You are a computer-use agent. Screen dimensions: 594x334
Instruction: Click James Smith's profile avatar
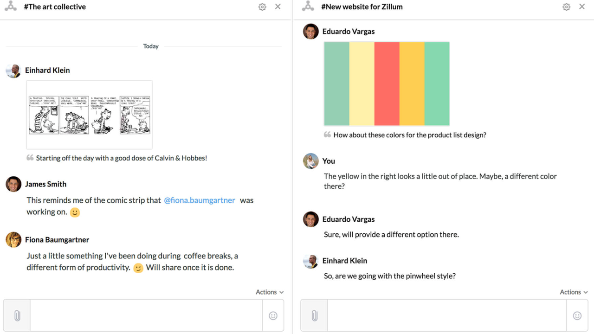pyautogui.click(x=13, y=184)
